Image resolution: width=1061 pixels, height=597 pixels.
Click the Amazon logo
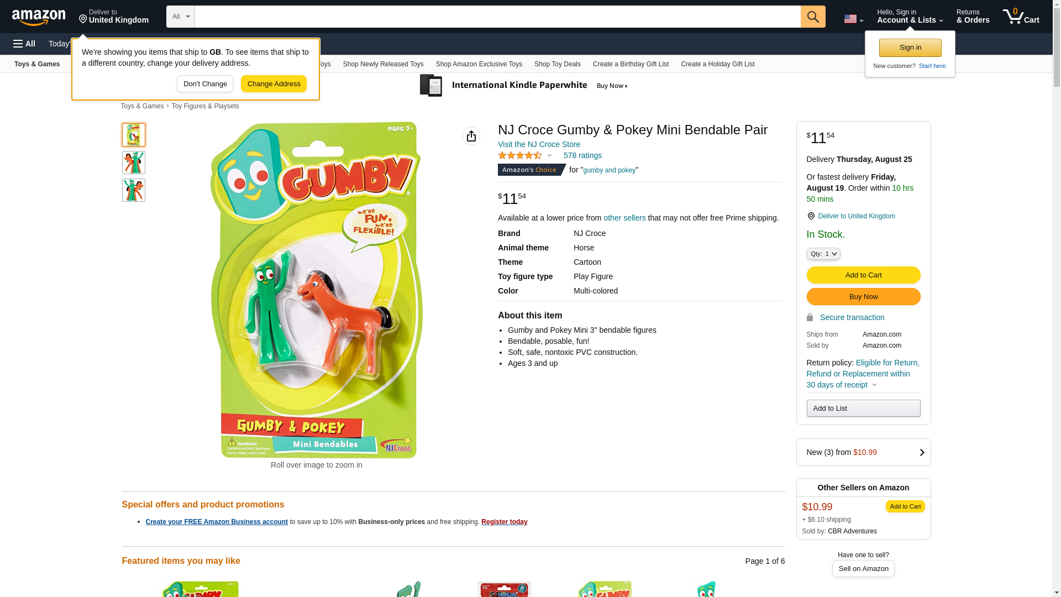click(x=39, y=17)
